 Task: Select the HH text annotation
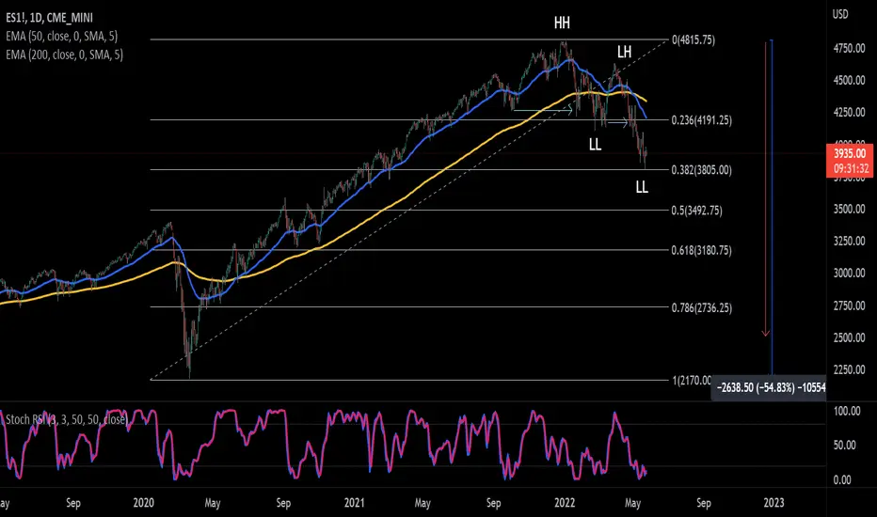(562, 23)
